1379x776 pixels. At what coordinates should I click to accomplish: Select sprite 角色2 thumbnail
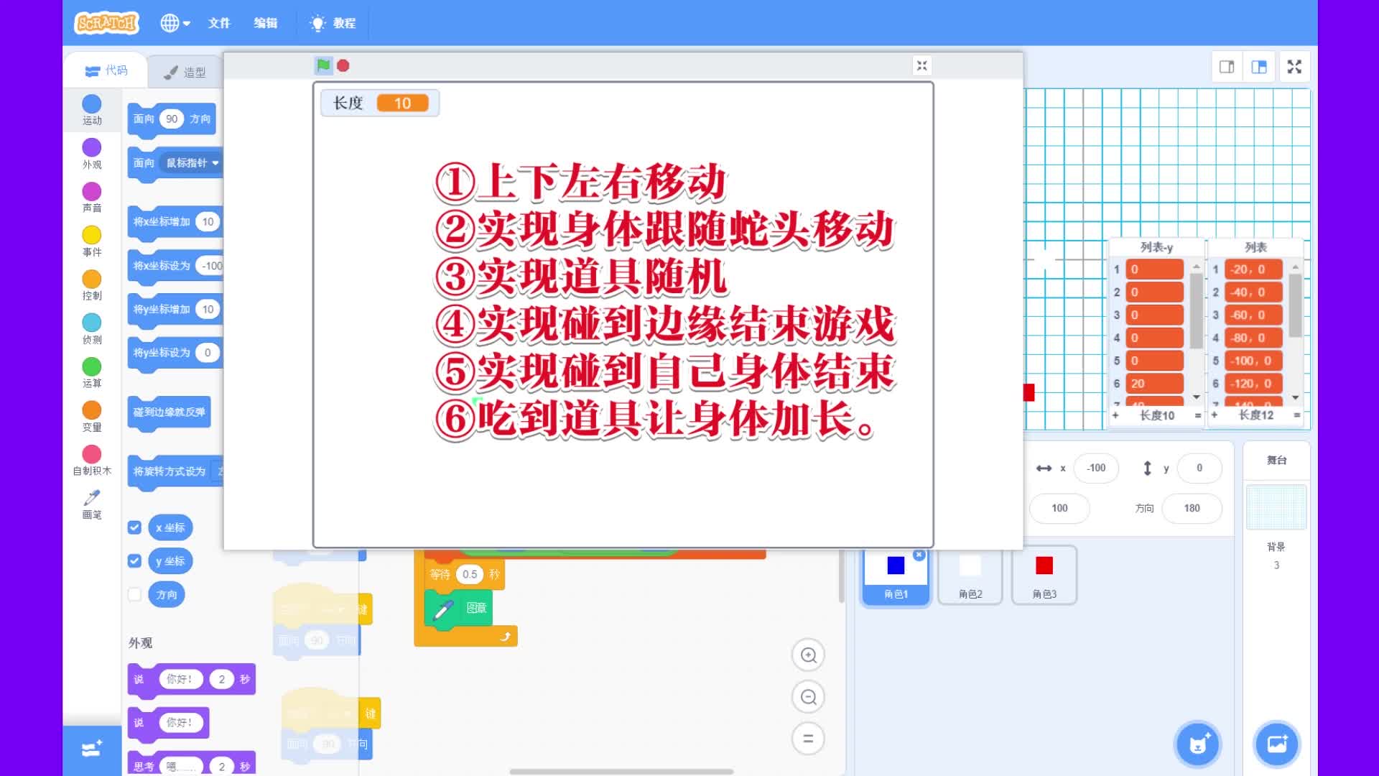pyautogui.click(x=970, y=575)
